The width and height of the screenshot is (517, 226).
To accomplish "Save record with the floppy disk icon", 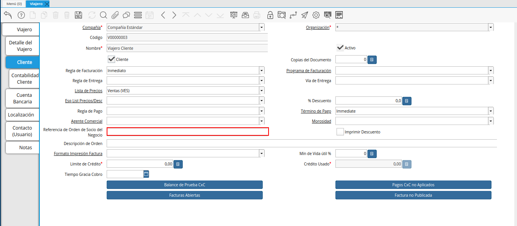I will (78, 15).
